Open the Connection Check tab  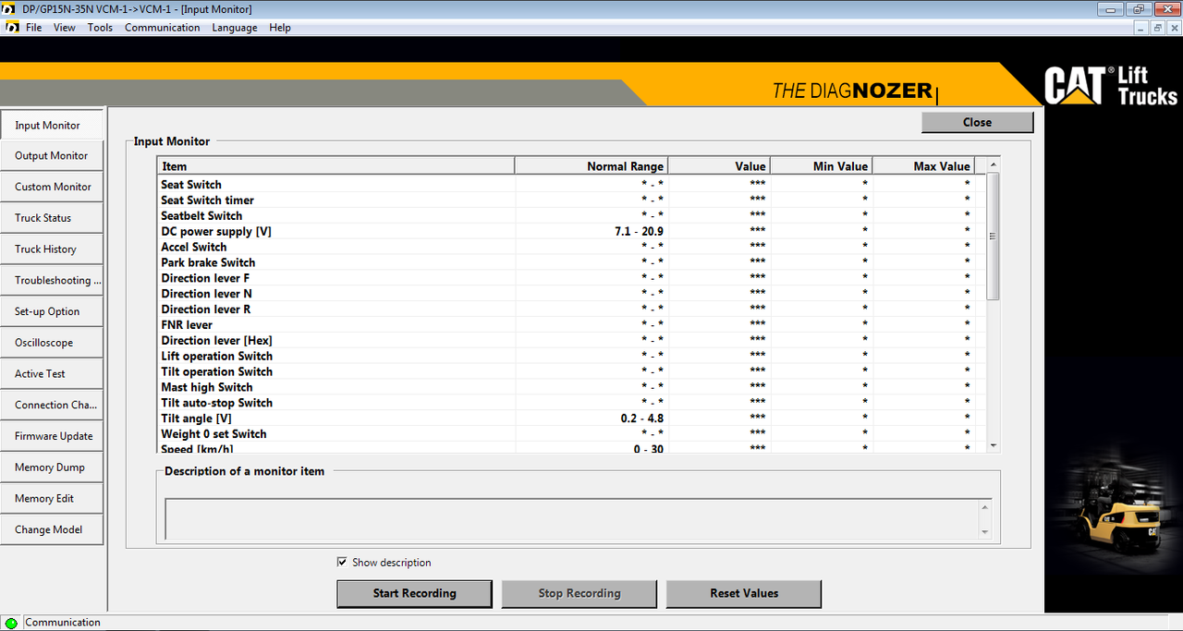[x=52, y=405]
